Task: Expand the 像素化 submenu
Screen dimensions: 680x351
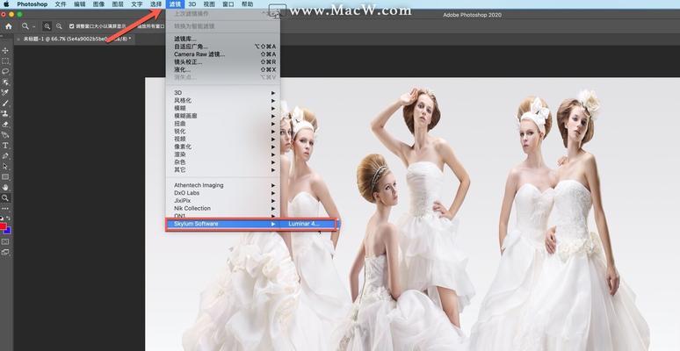Action: pos(223,147)
